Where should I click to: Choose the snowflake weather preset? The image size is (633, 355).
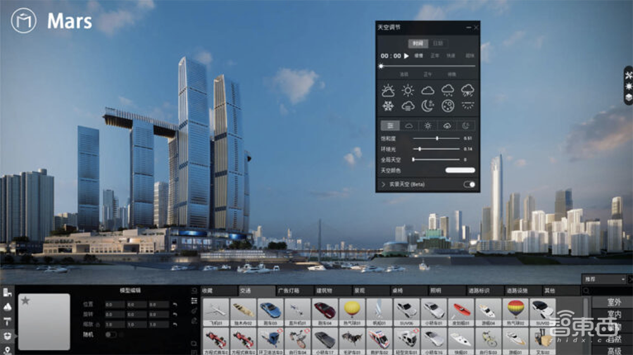click(388, 106)
